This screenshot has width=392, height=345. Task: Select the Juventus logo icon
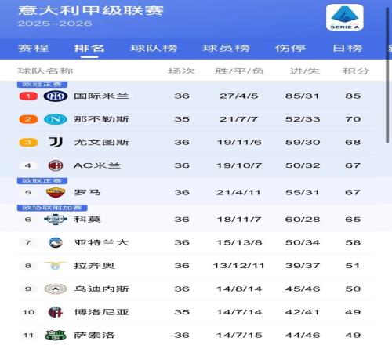point(56,142)
